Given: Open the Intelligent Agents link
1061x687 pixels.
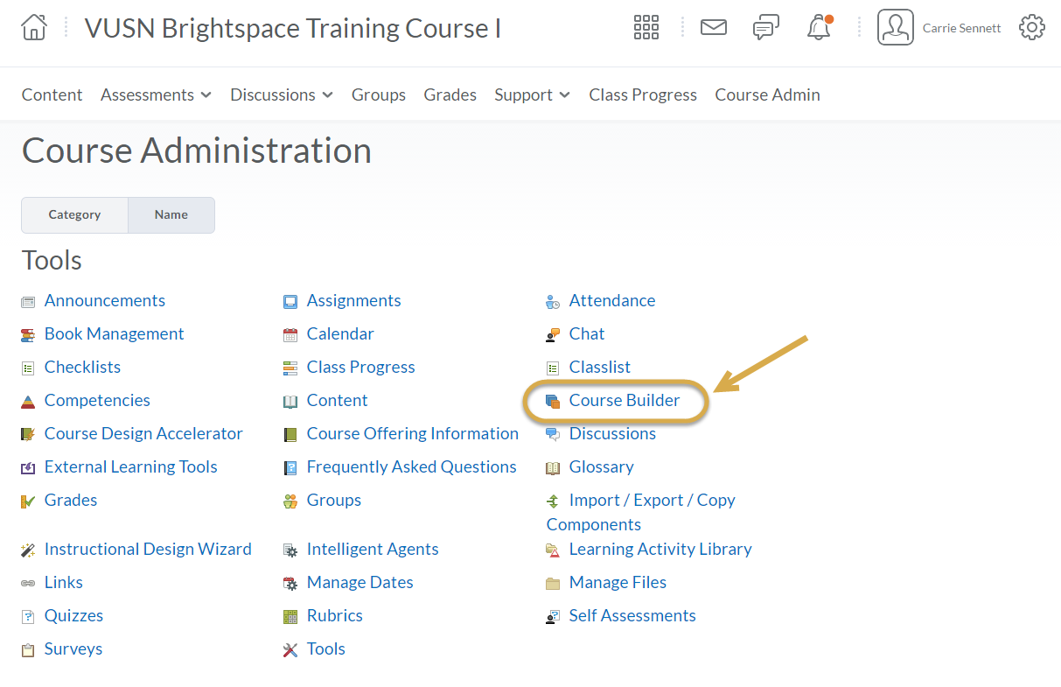Looking at the screenshot, I should click(x=373, y=549).
